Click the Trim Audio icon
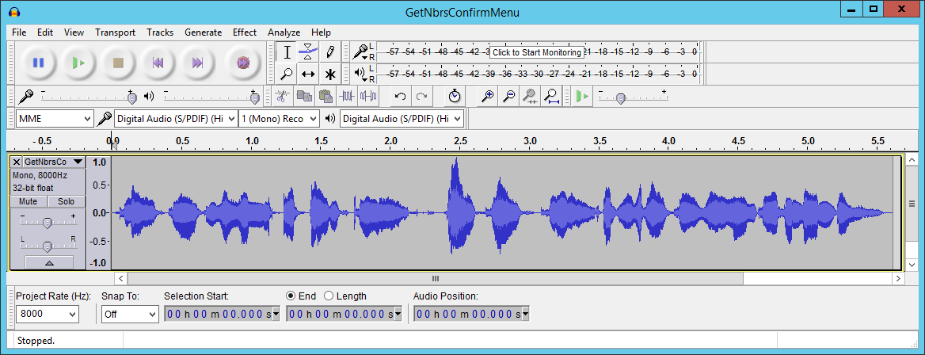Screen dimensions: 925x355 pos(347,96)
